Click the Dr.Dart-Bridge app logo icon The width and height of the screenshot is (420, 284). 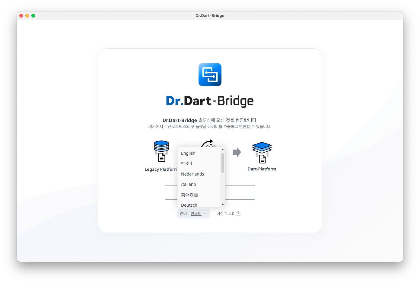(210, 75)
